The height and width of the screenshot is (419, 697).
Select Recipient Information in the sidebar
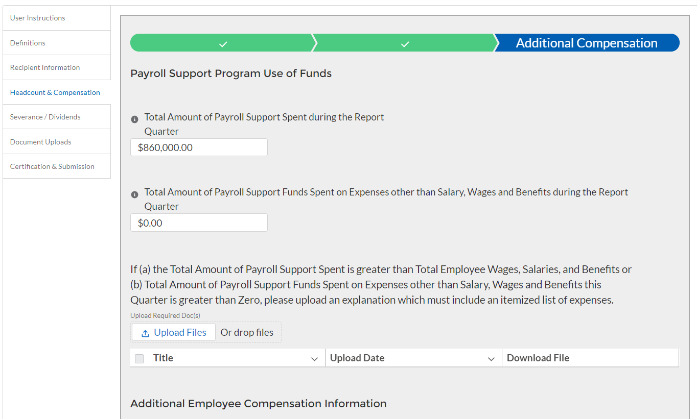coord(45,67)
